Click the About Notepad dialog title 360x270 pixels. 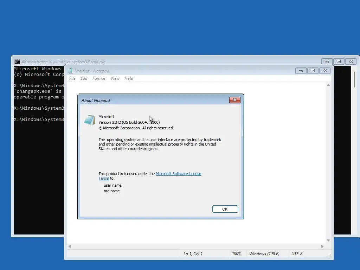[96, 100]
